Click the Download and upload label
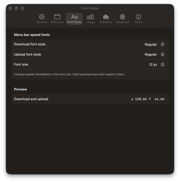 tap(31, 99)
